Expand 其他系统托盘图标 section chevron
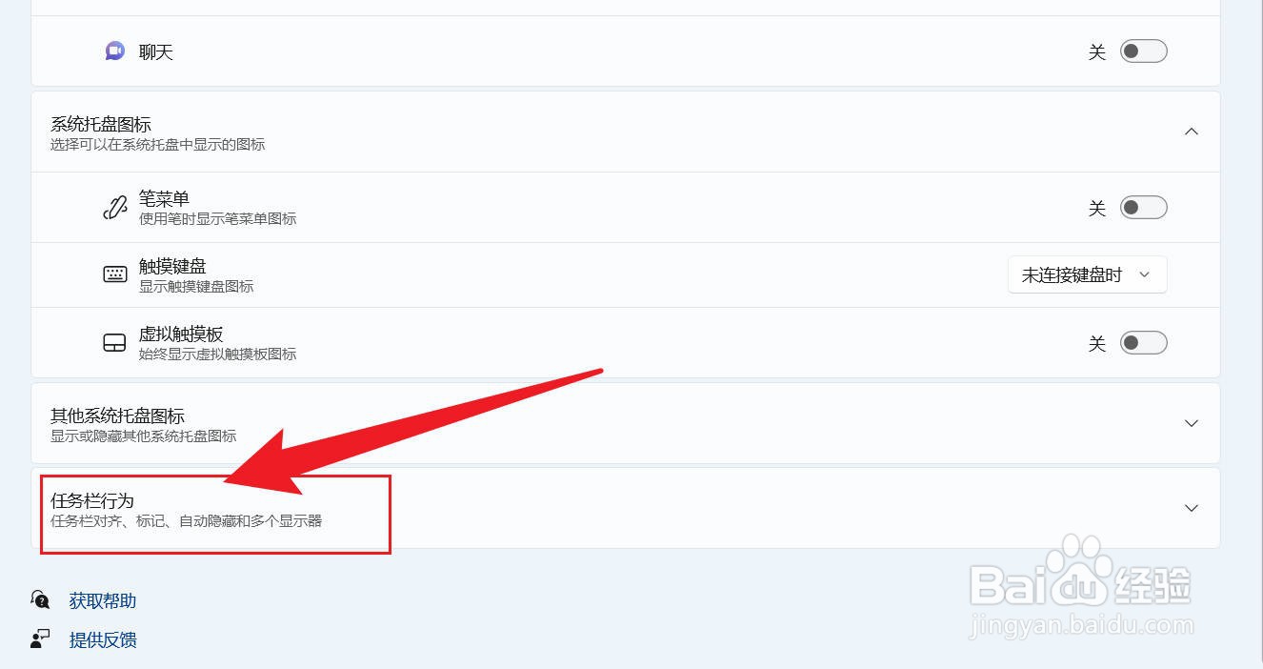The height and width of the screenshot is (669, 1263). (x=1191, y=423)
